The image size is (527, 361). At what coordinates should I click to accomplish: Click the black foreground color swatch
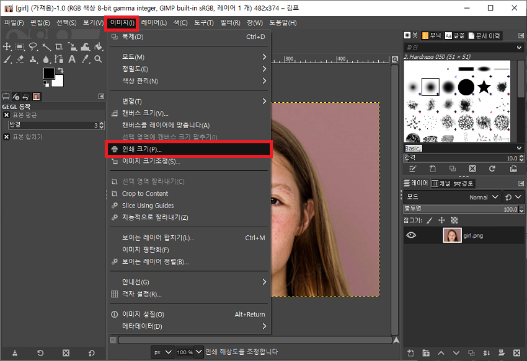pos(48,72)
